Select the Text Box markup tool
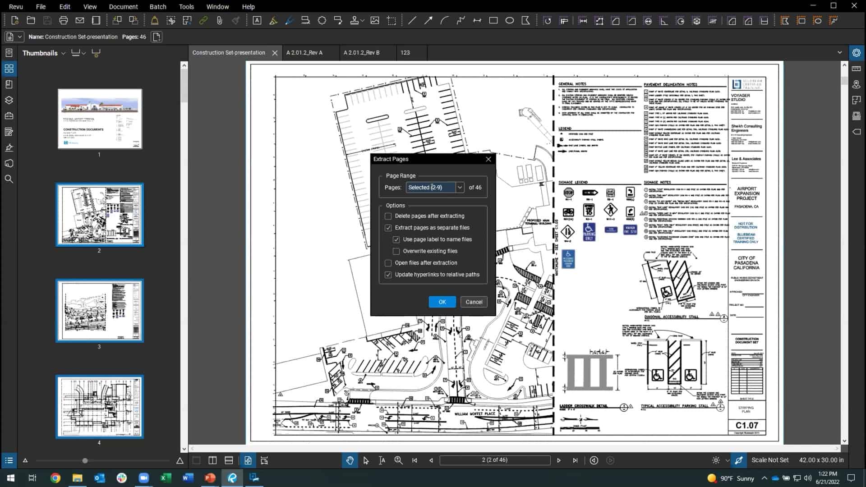 pyautogui.click(x=257, y=21)
